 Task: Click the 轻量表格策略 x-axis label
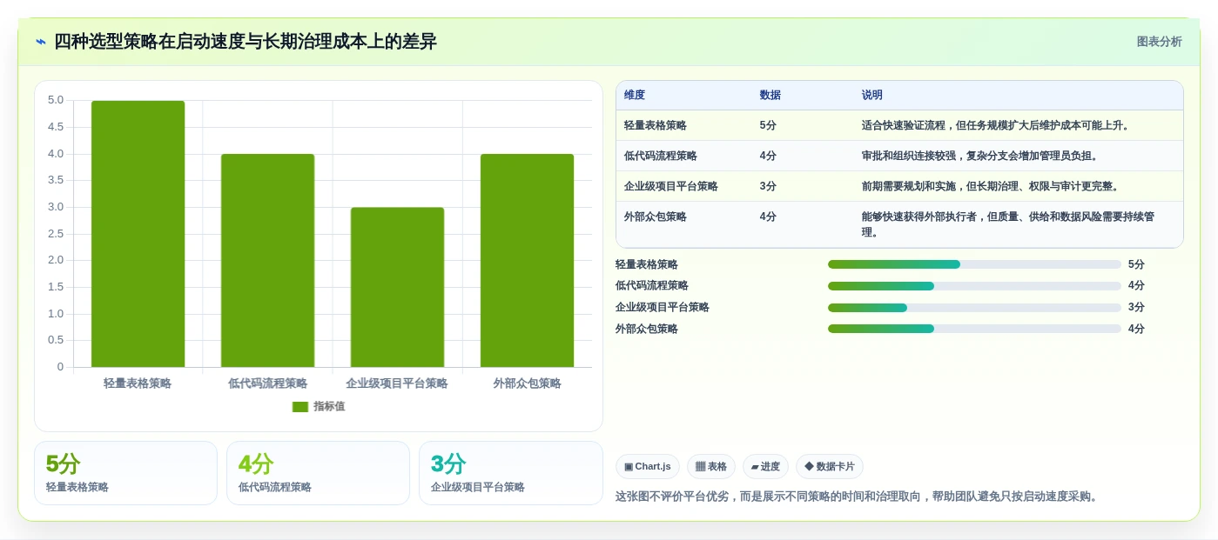(x=138, y=383)
